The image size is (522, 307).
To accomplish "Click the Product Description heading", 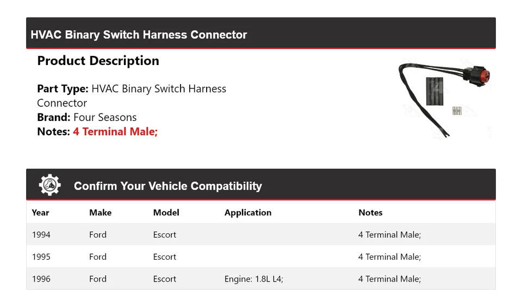I will tap(98, 61).
